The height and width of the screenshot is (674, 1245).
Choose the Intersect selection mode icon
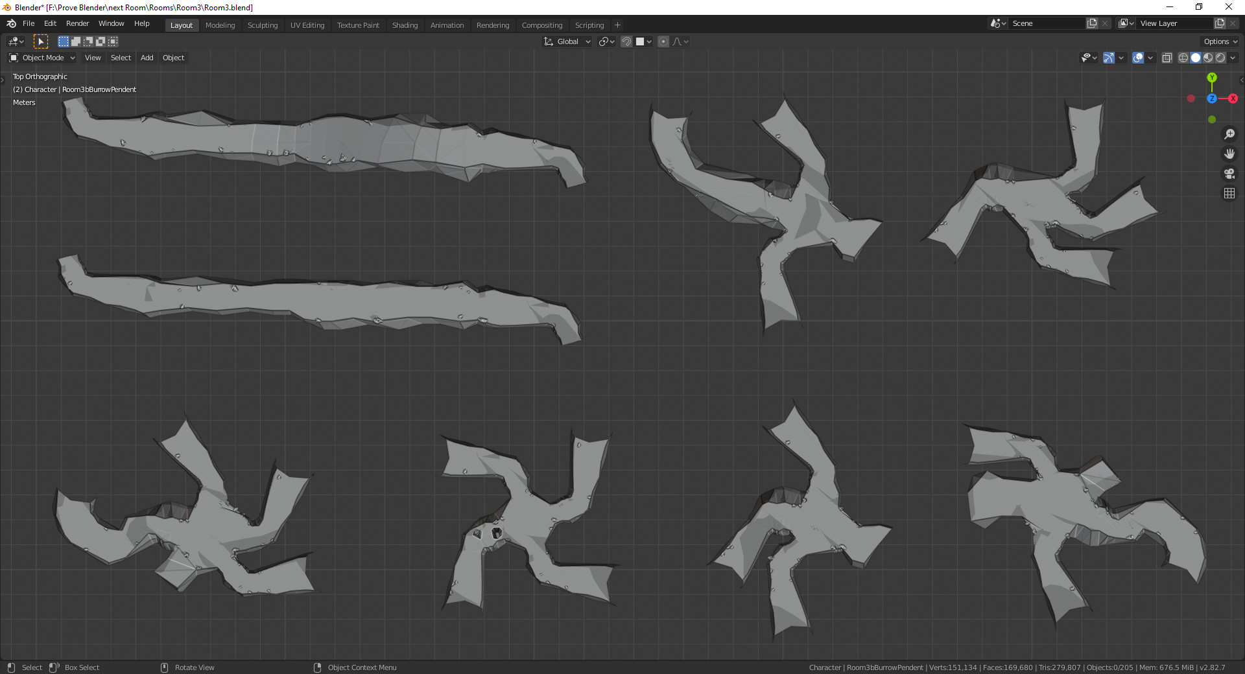[113, 41]
